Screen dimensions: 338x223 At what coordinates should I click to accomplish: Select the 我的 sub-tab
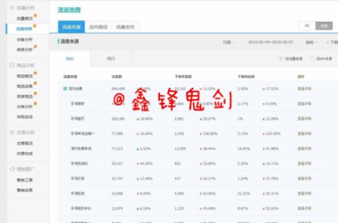click(x=69, y=59)
